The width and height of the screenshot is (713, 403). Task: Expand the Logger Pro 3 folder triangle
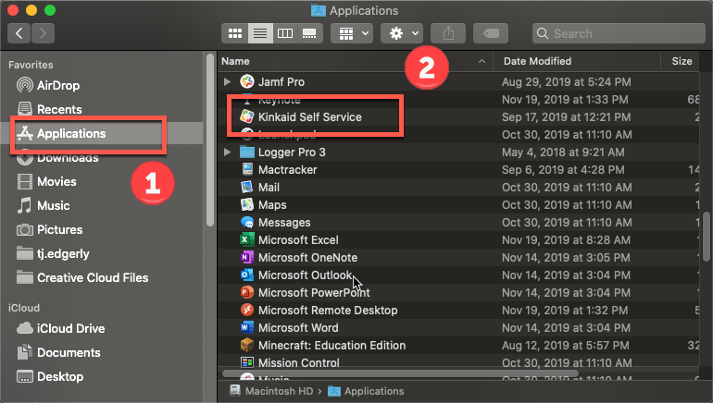227,152
